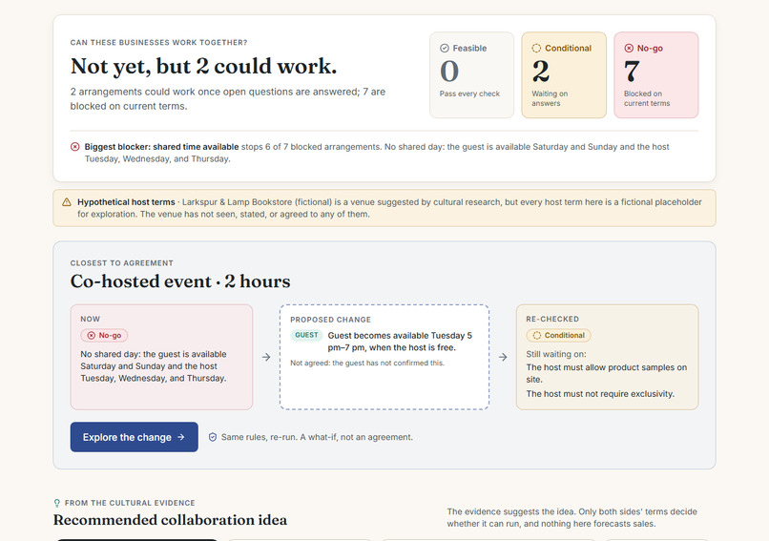The height and width of the screenshot is (541, 769).
Task: Click the "Can these businesses work together?" label
Action: coord(159,43)
